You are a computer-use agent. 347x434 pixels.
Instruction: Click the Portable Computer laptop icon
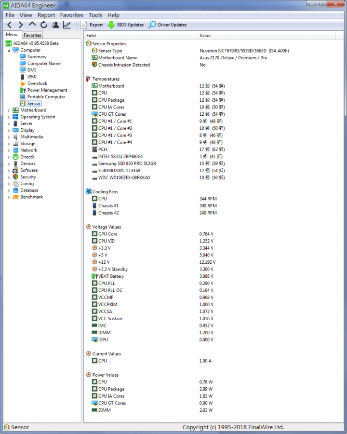click(23, 97)
